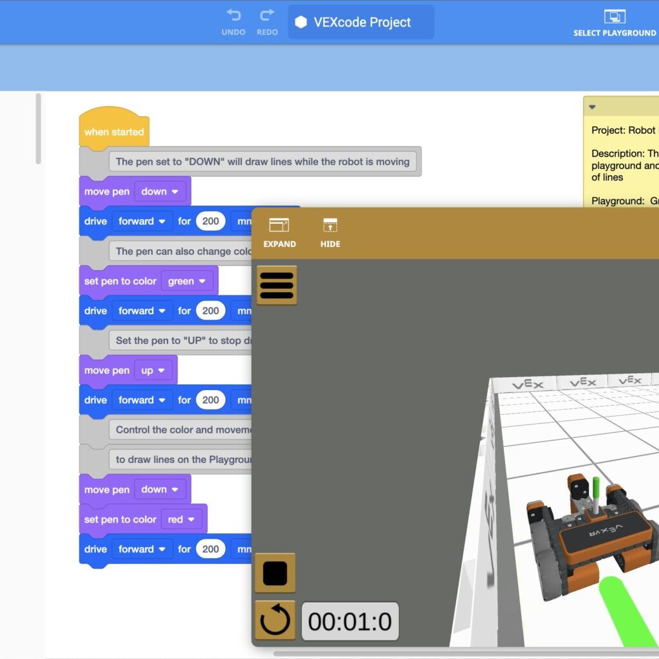Click the comment about pen set to DOWN
The width and height of the screenshot is (659, 659).
pos(263,162)
